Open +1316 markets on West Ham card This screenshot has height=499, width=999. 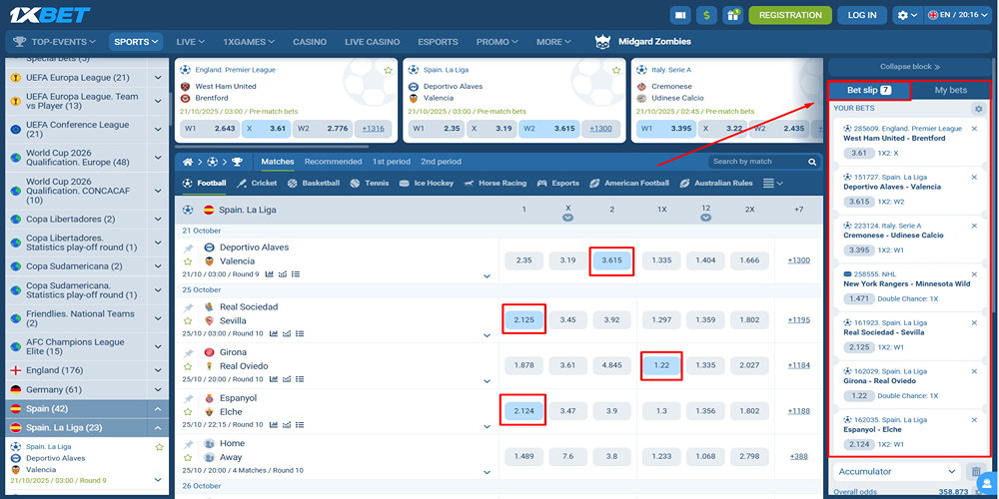[374, 129]
